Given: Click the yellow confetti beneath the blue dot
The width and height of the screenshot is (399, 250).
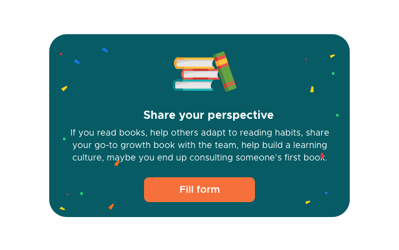Looking at the screenshot, I should tap(308, 202).
